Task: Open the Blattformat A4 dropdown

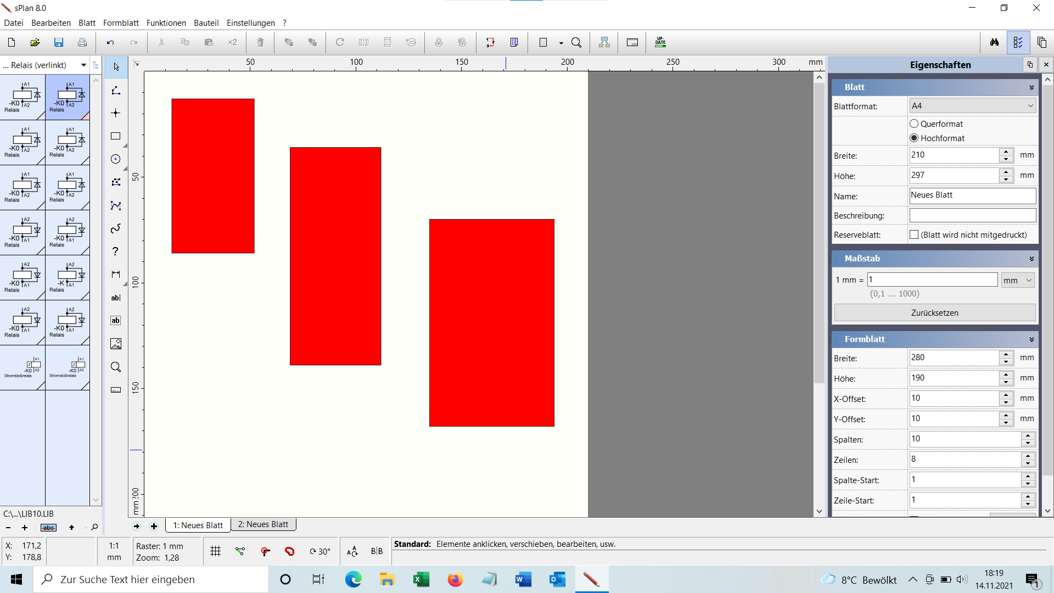Action: 973,106
